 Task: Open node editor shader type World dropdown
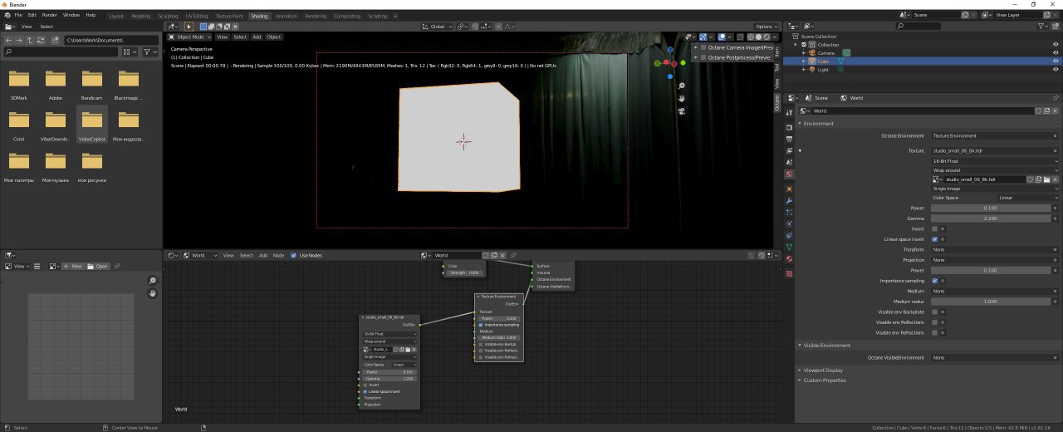point(199,255)
